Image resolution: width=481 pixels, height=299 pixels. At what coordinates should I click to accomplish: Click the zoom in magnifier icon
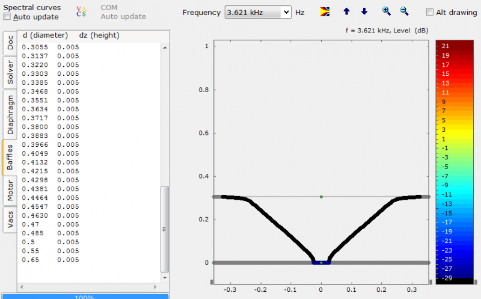pyautogui.click(x=387, y=11)
